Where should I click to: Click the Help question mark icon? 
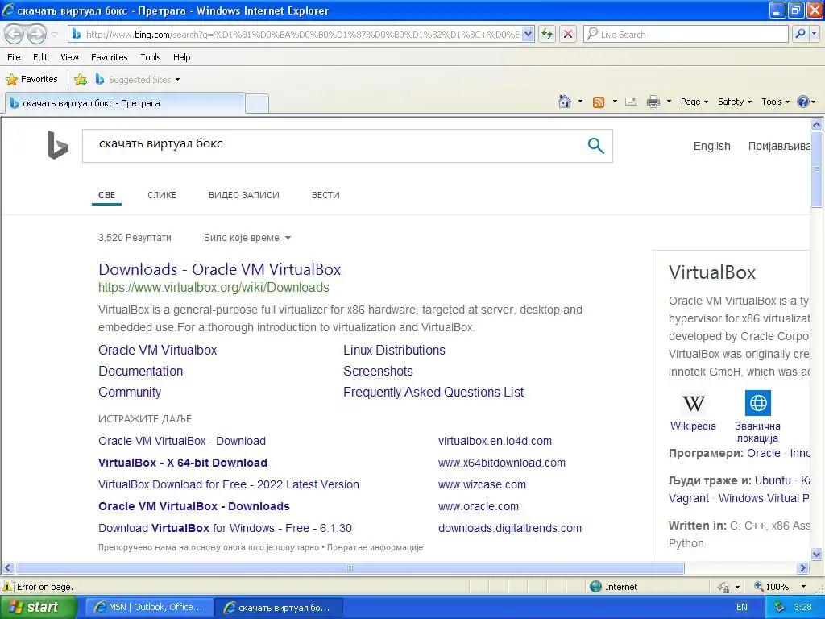tap(803, 102)
